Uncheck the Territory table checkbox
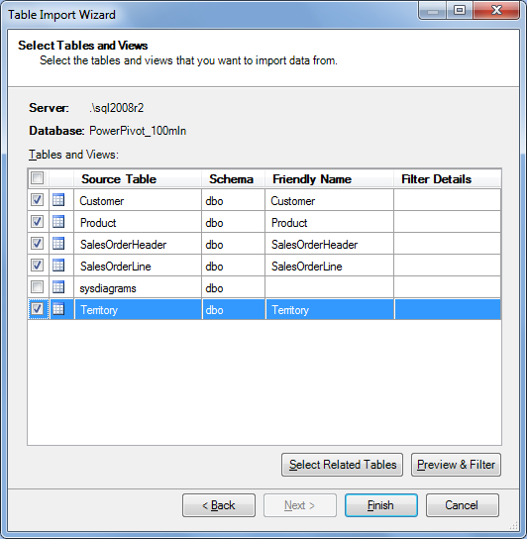 pos(37,309)
